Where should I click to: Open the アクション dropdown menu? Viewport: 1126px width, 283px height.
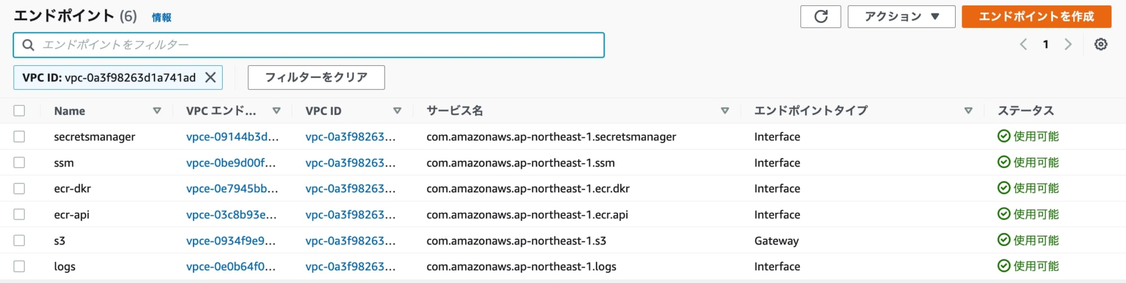(901, 16)
